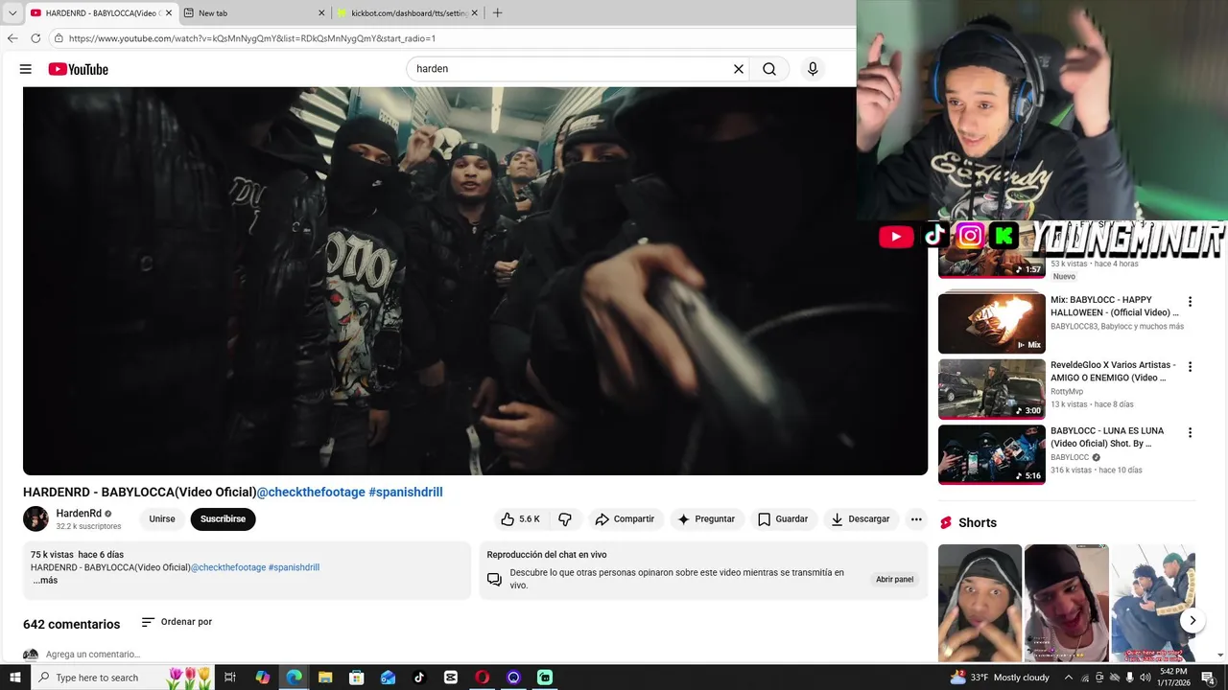This screenshot has width=1228, height=690.
Task: Open the tab search dropdown arrow
Action: [x=12, y=13]
